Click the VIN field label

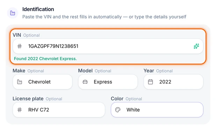tap(17, 35)
